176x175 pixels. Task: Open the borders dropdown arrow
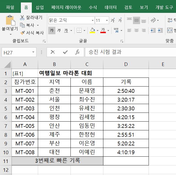click(84, 30)
